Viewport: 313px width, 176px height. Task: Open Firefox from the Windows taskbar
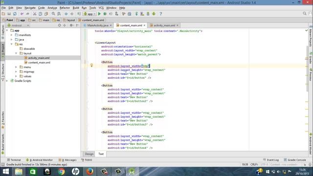(90, 172)
